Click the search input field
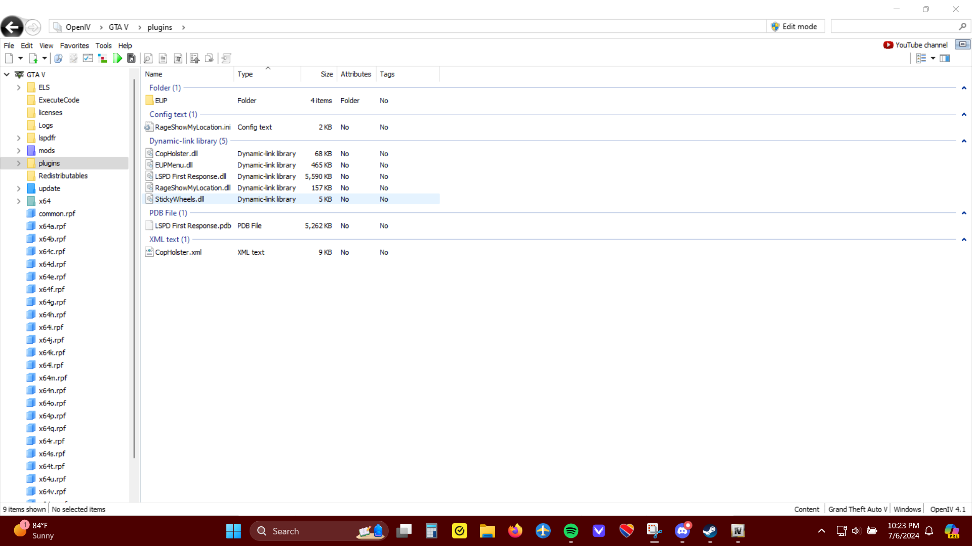The image size is (972, 546). (894, 27)
